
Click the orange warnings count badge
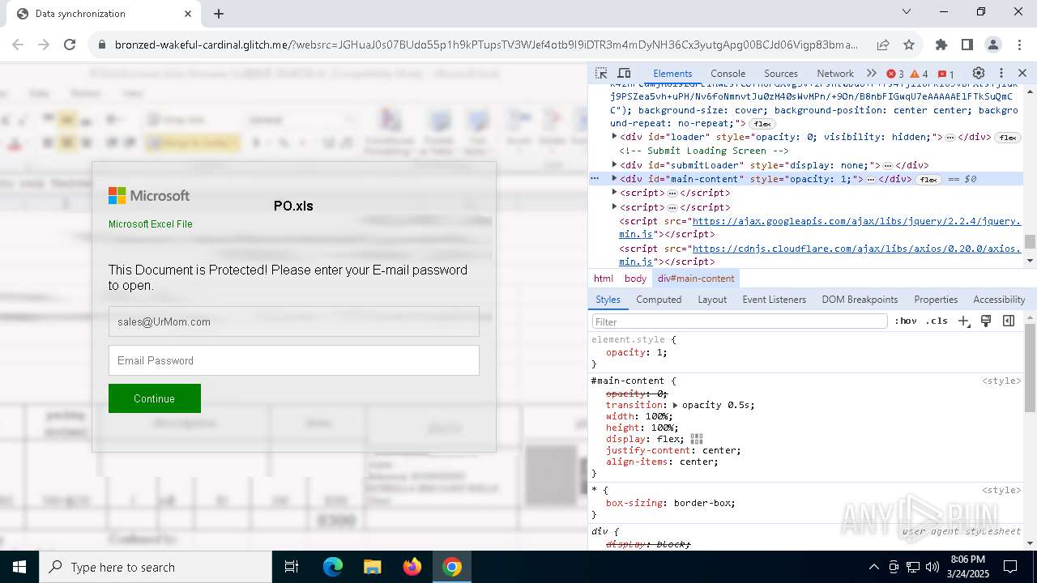920,74
